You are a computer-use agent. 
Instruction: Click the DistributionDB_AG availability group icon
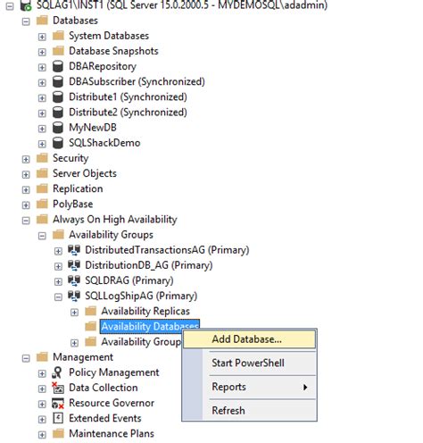click(x=74, y=265)
